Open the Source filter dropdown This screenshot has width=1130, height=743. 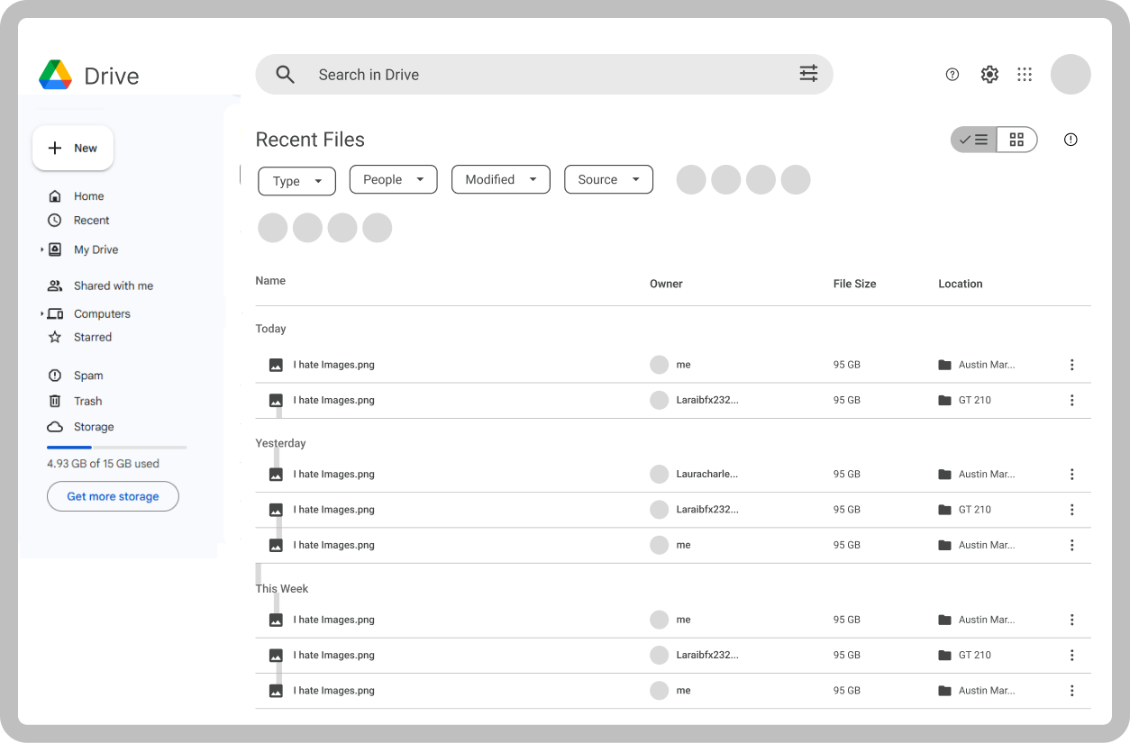[608, 179]
